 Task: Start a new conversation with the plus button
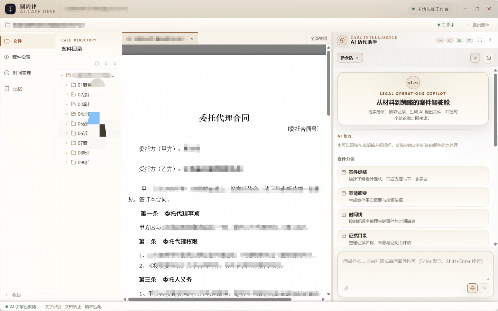(x=475, y=58)
